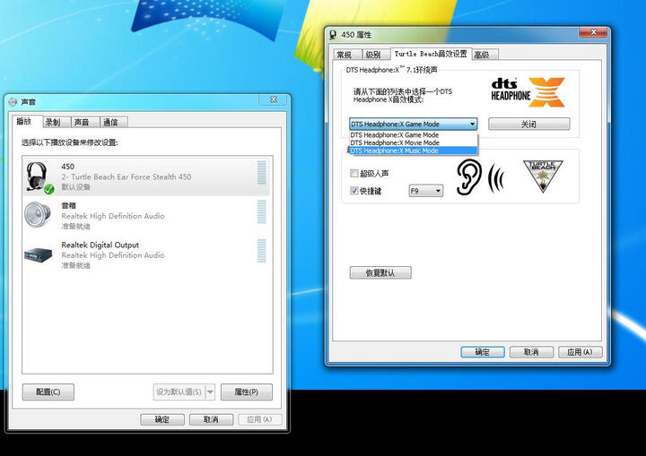Uncheck the 快捷键 checkbox
This screenshot has width=646, height=456.
coord(354,190)
